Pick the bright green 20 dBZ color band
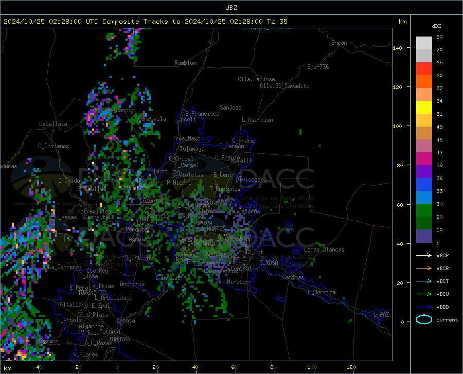 [424, 210]
